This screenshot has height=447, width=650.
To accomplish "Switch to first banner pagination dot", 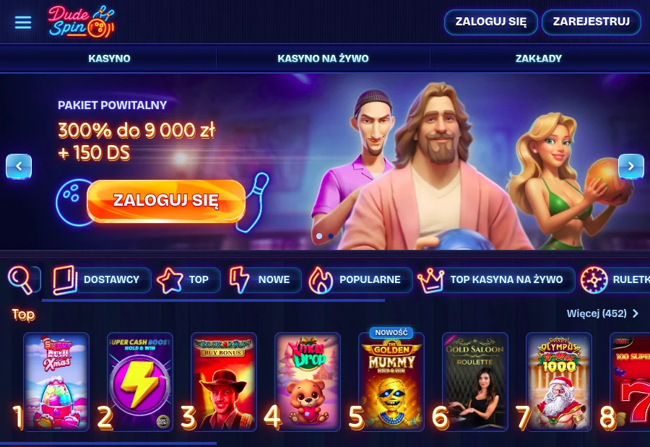I will 319,236.
